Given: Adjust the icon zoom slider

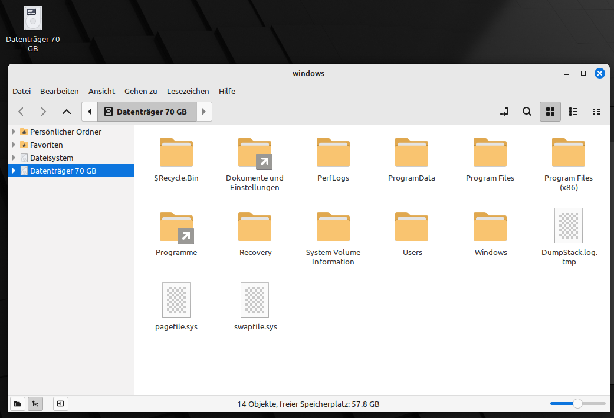Looking at the screenshot, I should (x=577, y=403).
